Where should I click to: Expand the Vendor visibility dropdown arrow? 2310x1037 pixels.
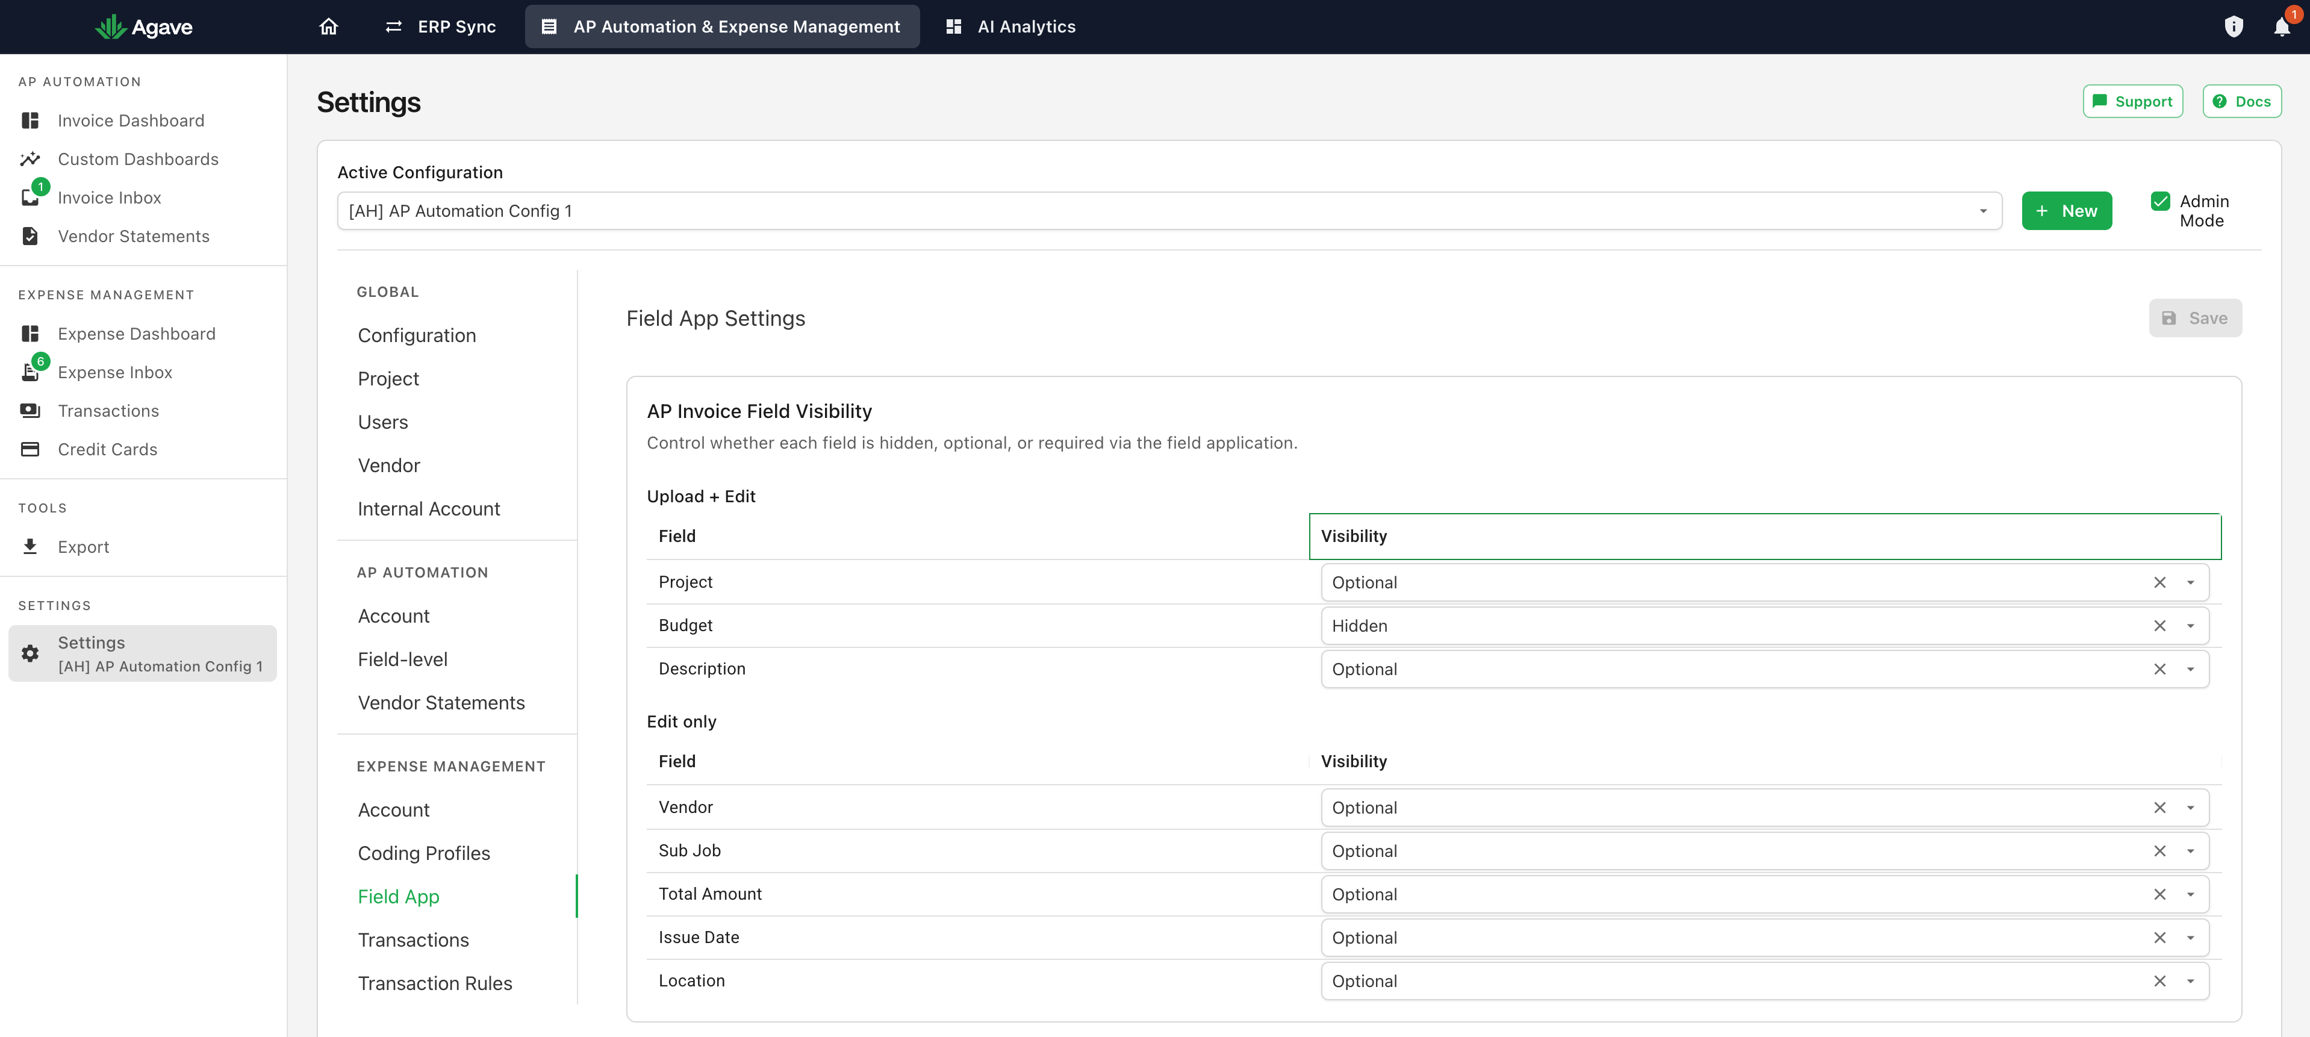[x=2190, y=808]
